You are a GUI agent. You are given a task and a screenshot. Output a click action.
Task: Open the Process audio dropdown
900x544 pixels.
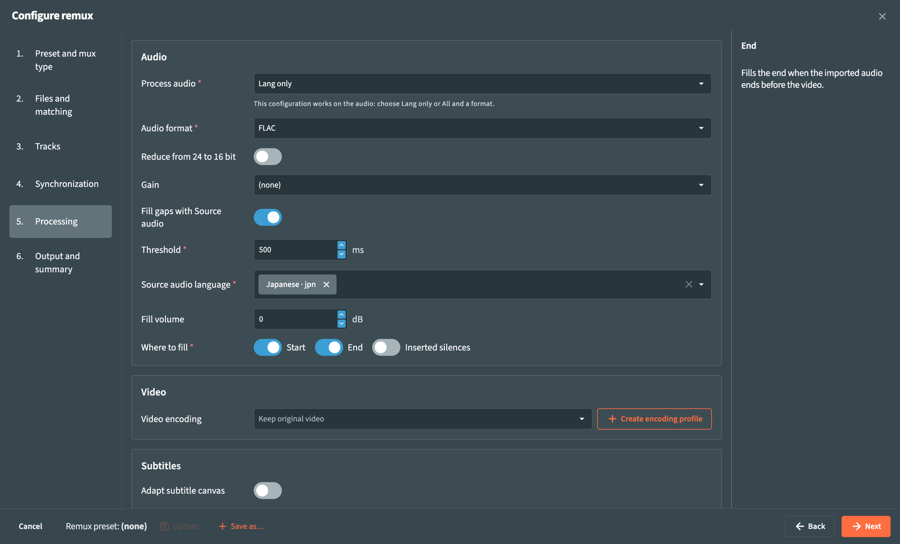482,83
